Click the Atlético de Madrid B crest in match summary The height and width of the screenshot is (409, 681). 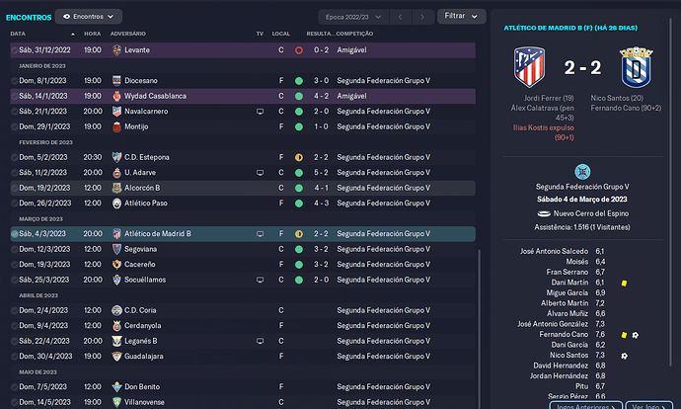[529, 67]
